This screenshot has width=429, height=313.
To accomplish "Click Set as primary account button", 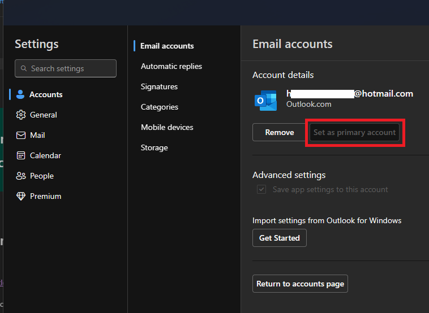I will point(354,132).
